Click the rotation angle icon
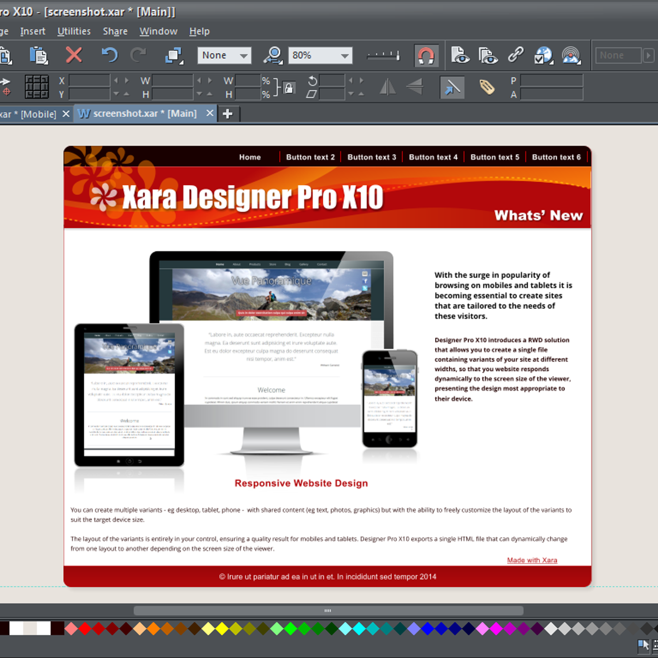Image resolution: width=658 pixels, height=658 pixels. coord(313,80)
